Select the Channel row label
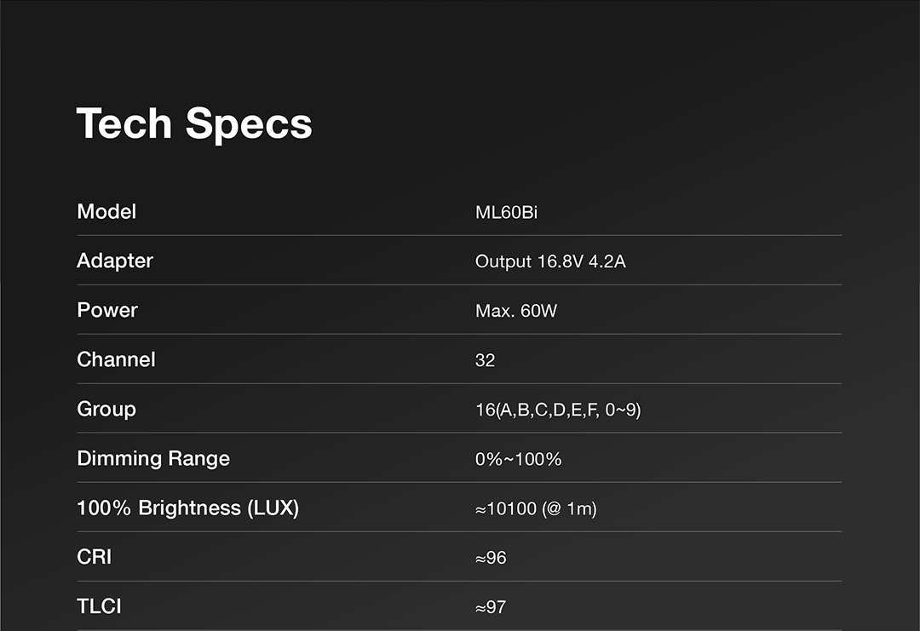The height and width of the screenshot is (631, 920). 116,359
